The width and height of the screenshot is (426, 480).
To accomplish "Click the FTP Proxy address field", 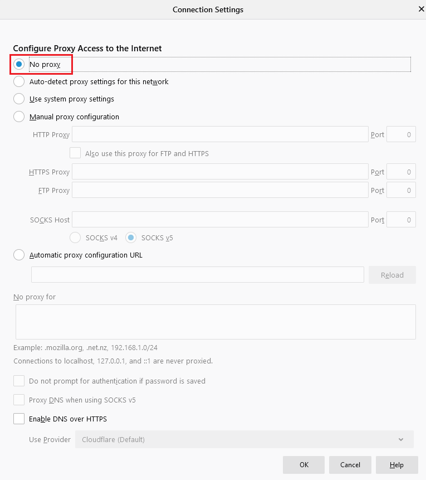I will click(220, 190).
